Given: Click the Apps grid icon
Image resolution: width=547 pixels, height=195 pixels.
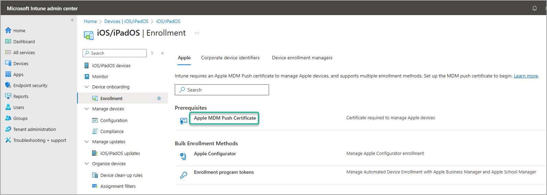Looking at the screenshot, I should pos(8,74).
